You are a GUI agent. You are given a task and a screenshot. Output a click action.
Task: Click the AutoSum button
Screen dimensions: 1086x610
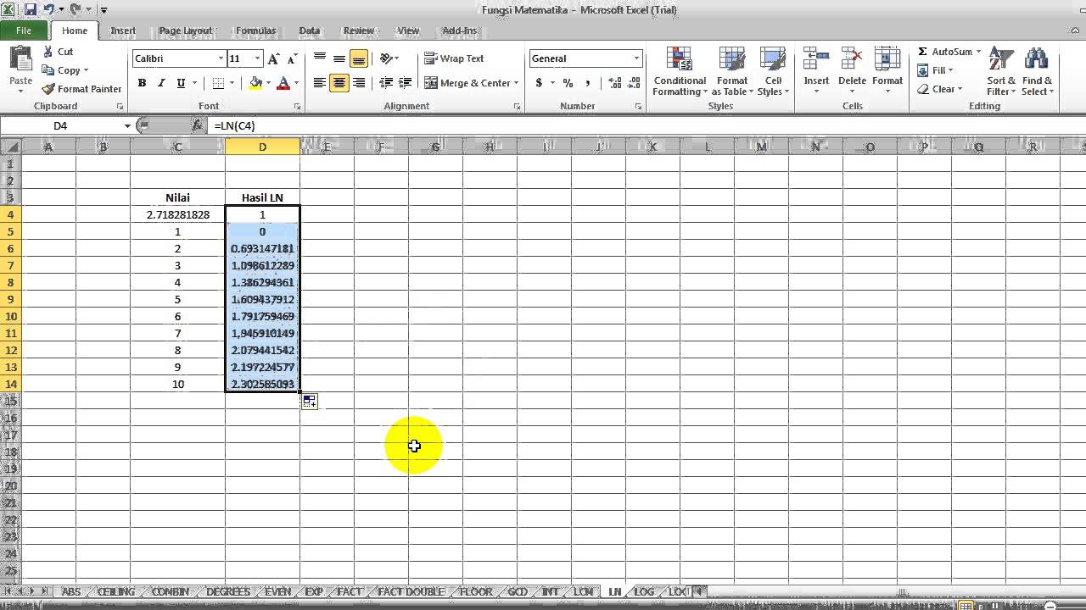pyautogui.click(x=945, y=52)
